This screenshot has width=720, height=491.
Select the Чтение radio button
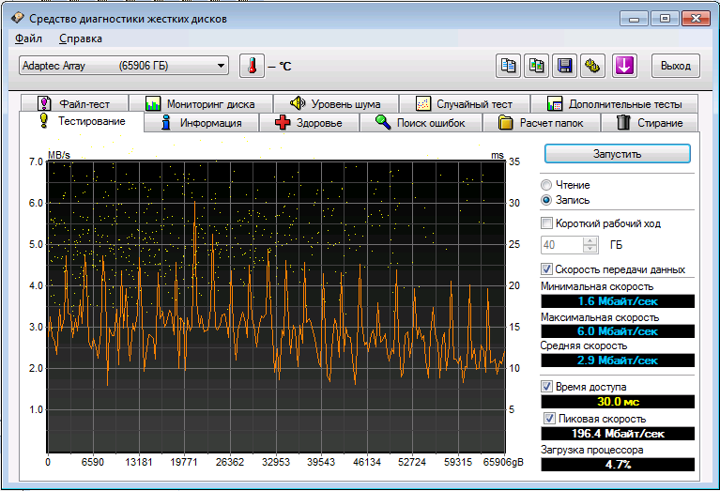pos(547,185)
